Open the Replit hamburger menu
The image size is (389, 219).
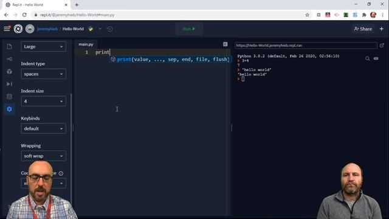tap(7, 29)
